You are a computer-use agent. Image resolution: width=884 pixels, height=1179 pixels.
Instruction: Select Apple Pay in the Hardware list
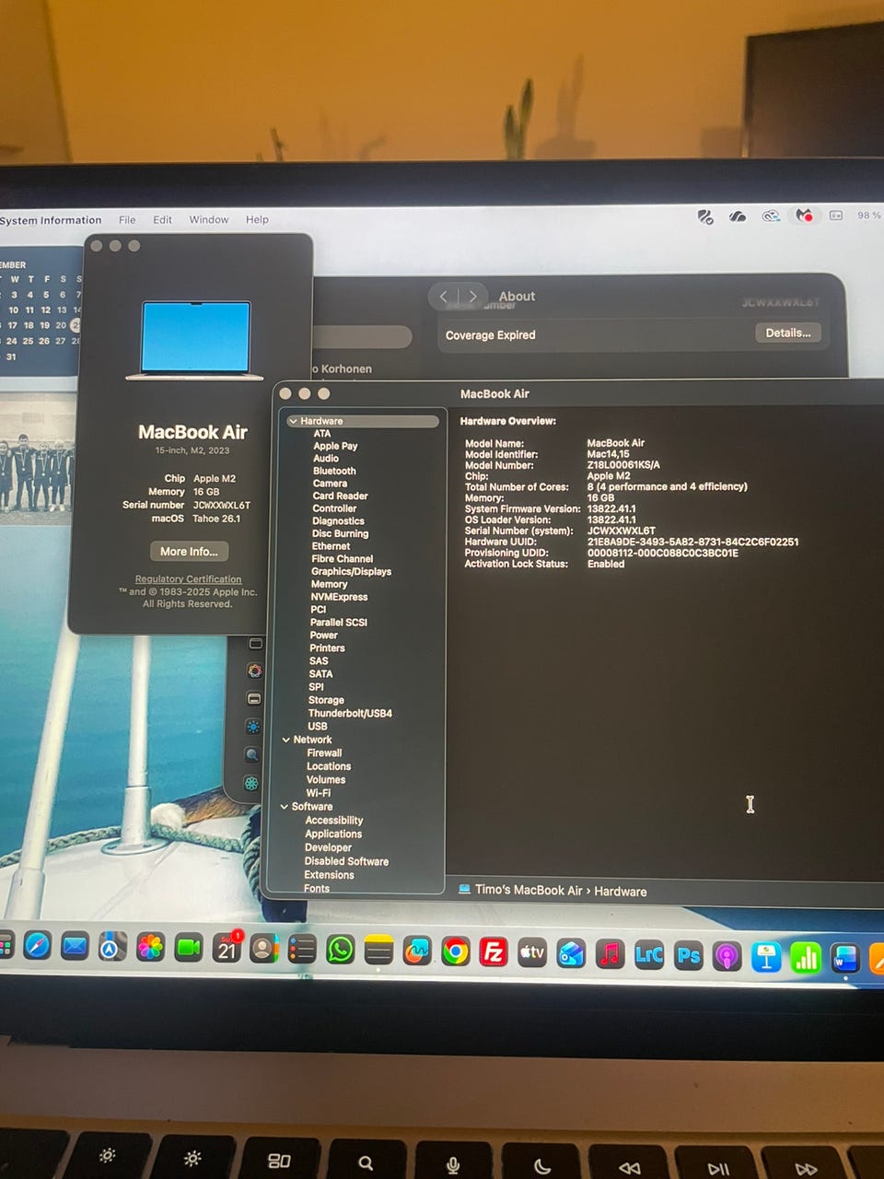(335, 446)
